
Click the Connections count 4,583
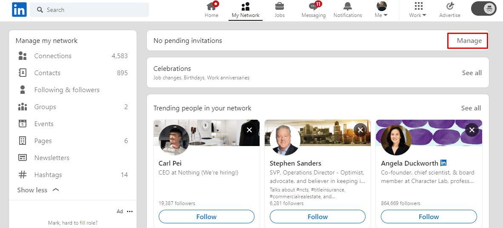click(x=120, y=56)
